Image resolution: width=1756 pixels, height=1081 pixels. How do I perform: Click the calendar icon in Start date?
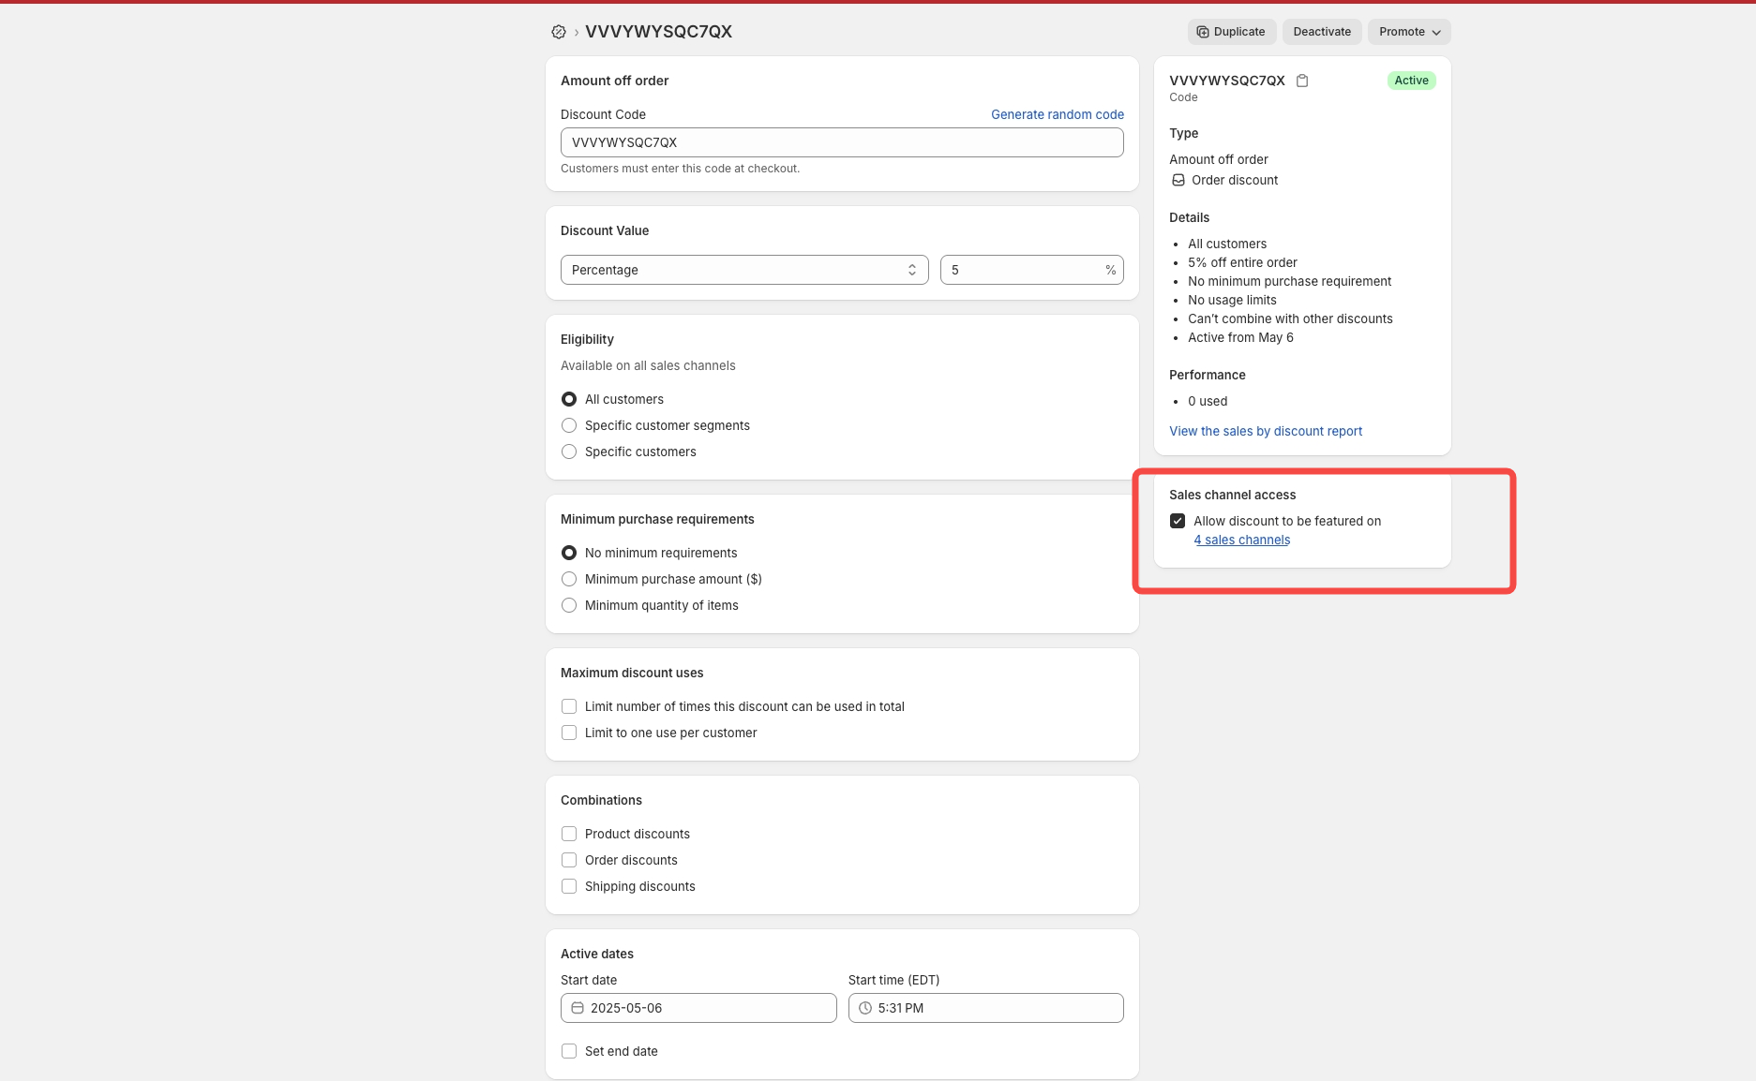(x=578, y=1008)
